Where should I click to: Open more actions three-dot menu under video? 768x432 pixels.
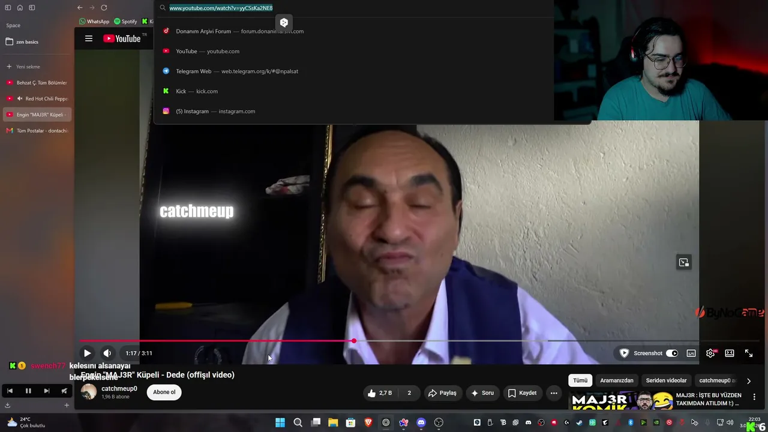coord(554,393)
